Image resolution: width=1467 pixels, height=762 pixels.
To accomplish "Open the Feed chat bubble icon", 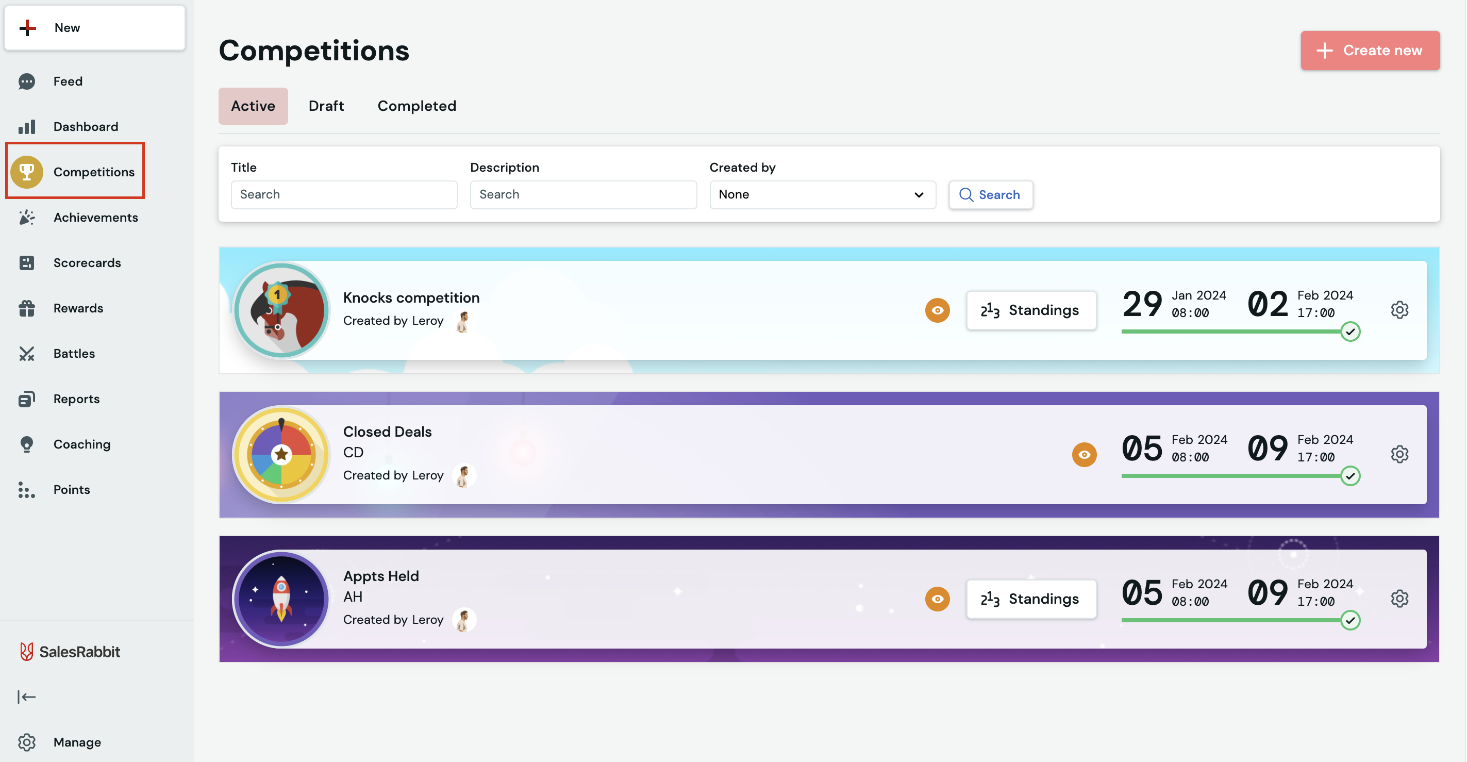I will 26,81.
